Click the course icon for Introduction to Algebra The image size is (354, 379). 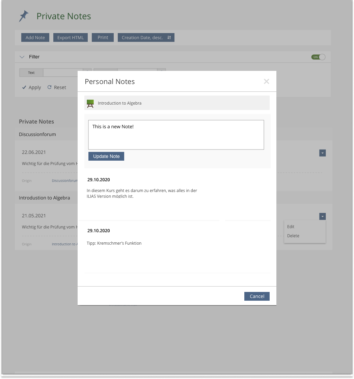(x=90, y=103)
